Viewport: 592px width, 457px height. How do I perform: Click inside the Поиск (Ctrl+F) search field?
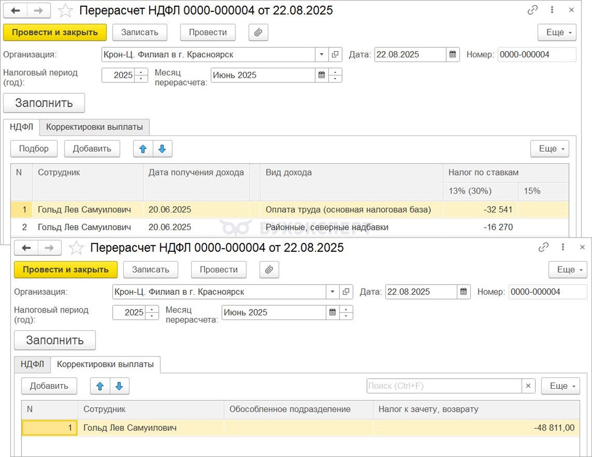(x=444, y=386)
